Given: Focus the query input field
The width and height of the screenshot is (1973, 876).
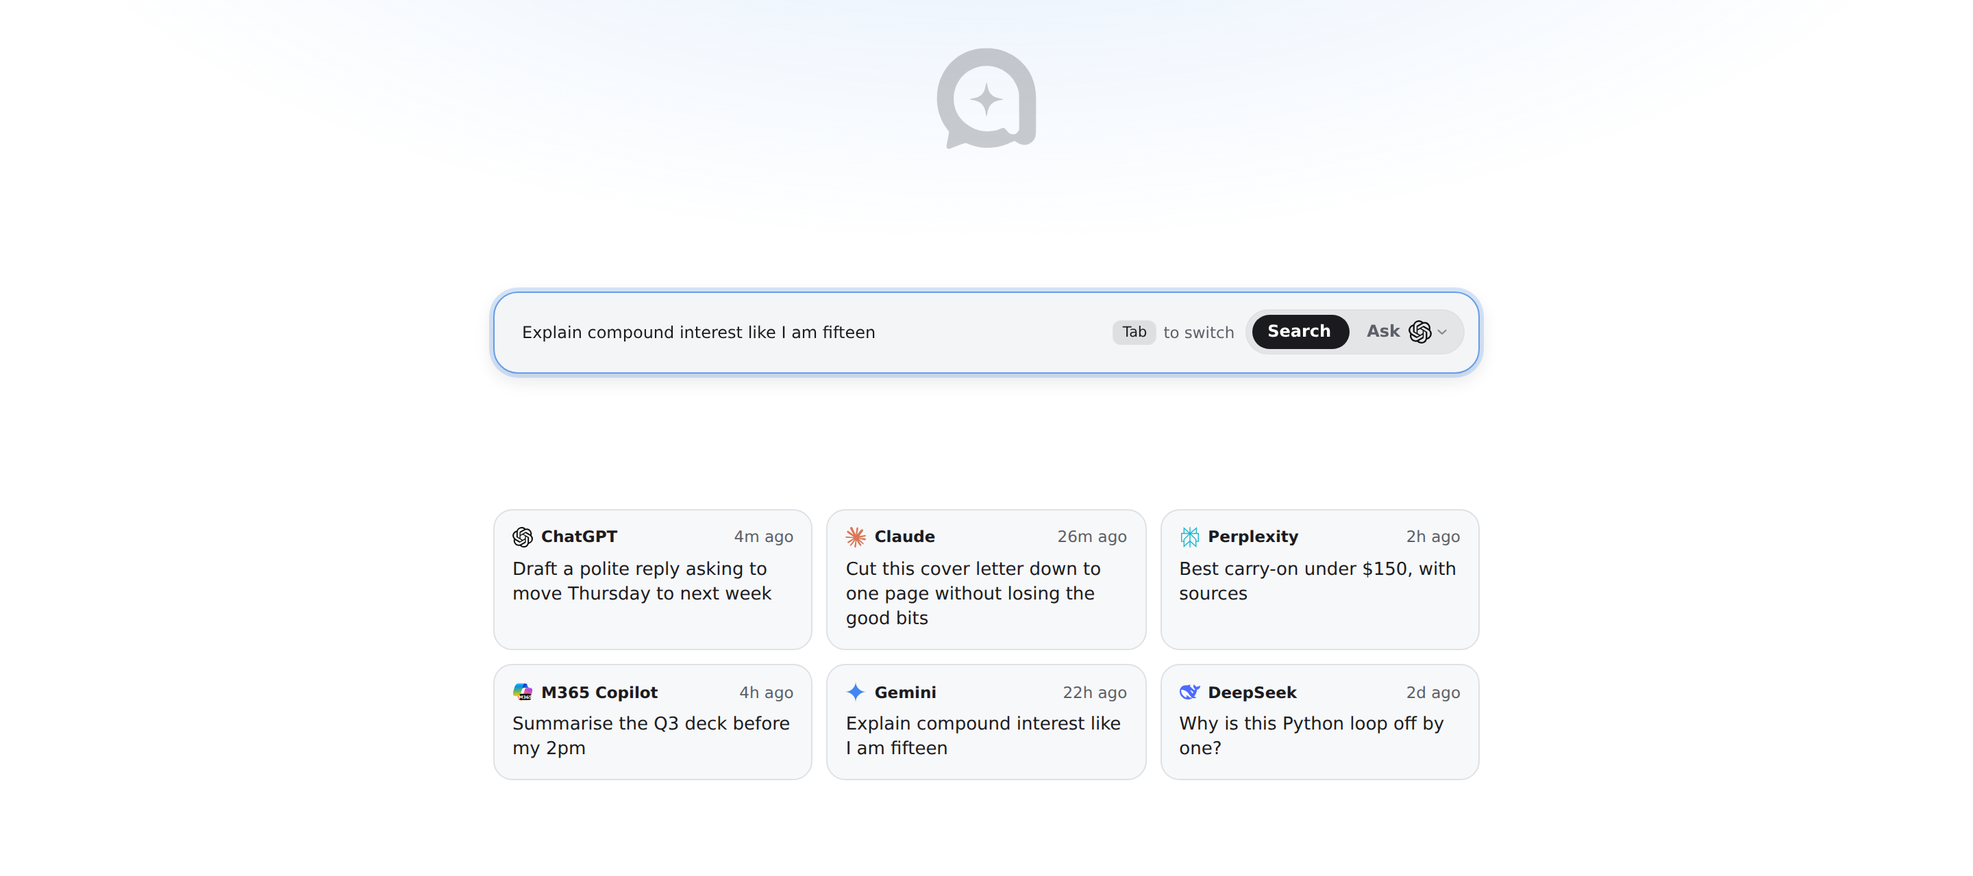Looking at the screenshot, I should tap(804, 332).
